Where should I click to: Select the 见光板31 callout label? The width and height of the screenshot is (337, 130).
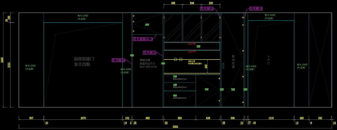pyautogui.click(x=149, y=53)
